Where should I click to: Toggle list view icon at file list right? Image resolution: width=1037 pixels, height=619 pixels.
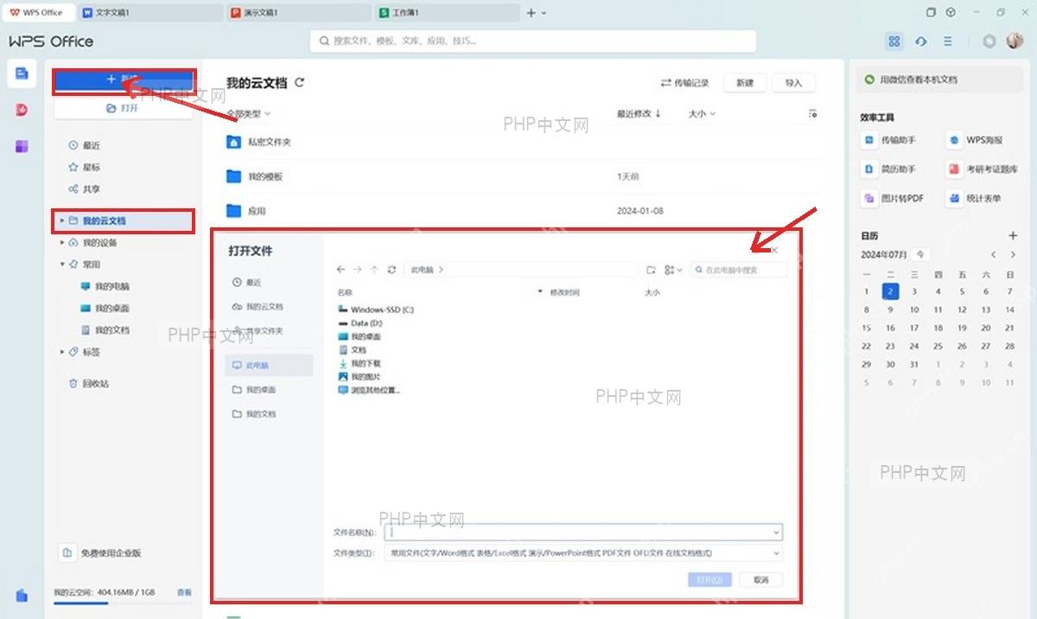click(811, 113)
